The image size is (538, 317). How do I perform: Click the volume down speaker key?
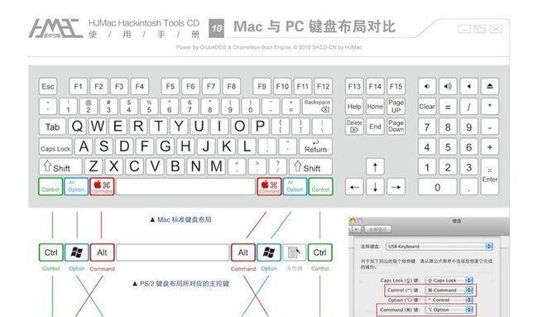coord(427,86)
